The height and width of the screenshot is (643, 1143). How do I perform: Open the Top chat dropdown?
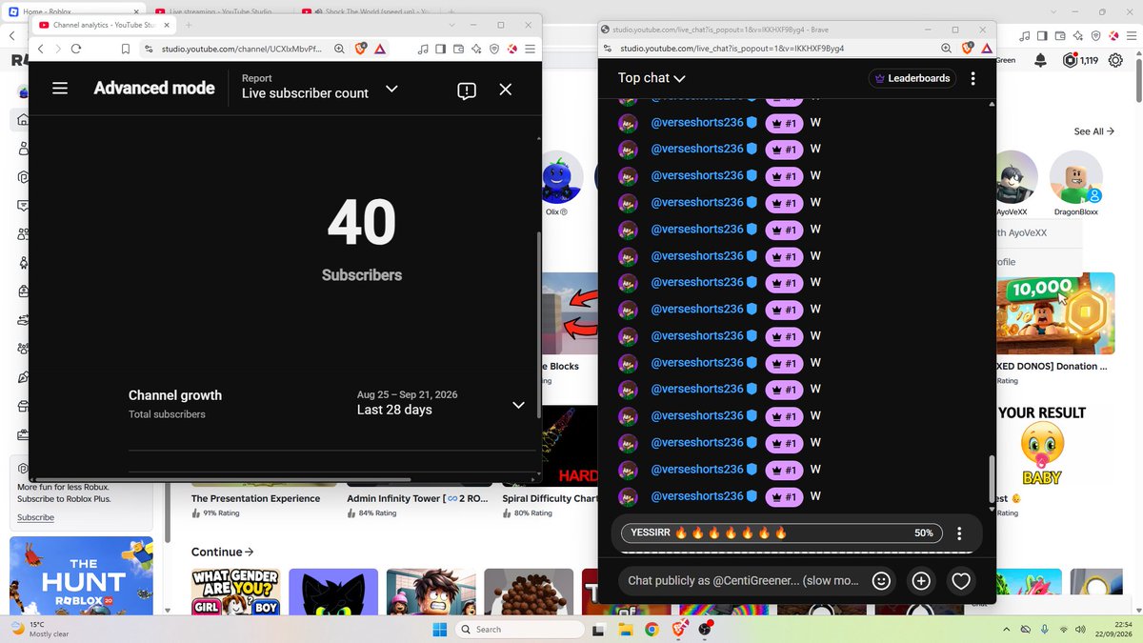tap(652, 78)
